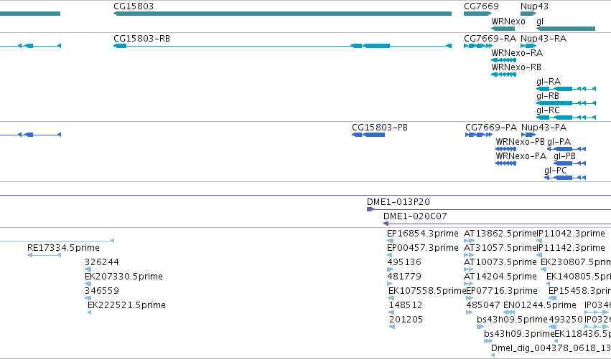
Task: Click the EP15458.3prime EST label
Action: (579, 291)
